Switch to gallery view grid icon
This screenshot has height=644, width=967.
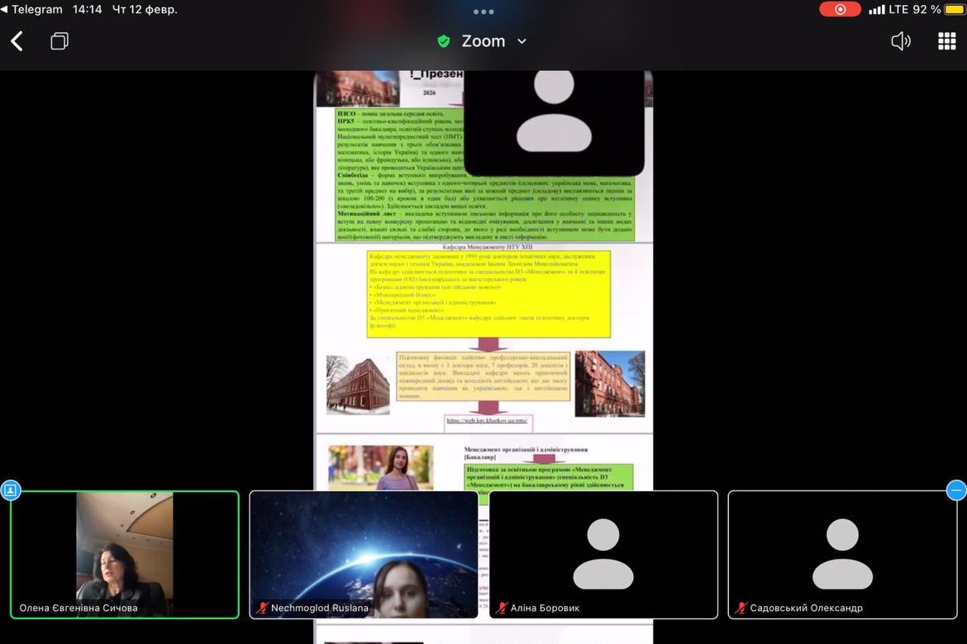(946, 41)
